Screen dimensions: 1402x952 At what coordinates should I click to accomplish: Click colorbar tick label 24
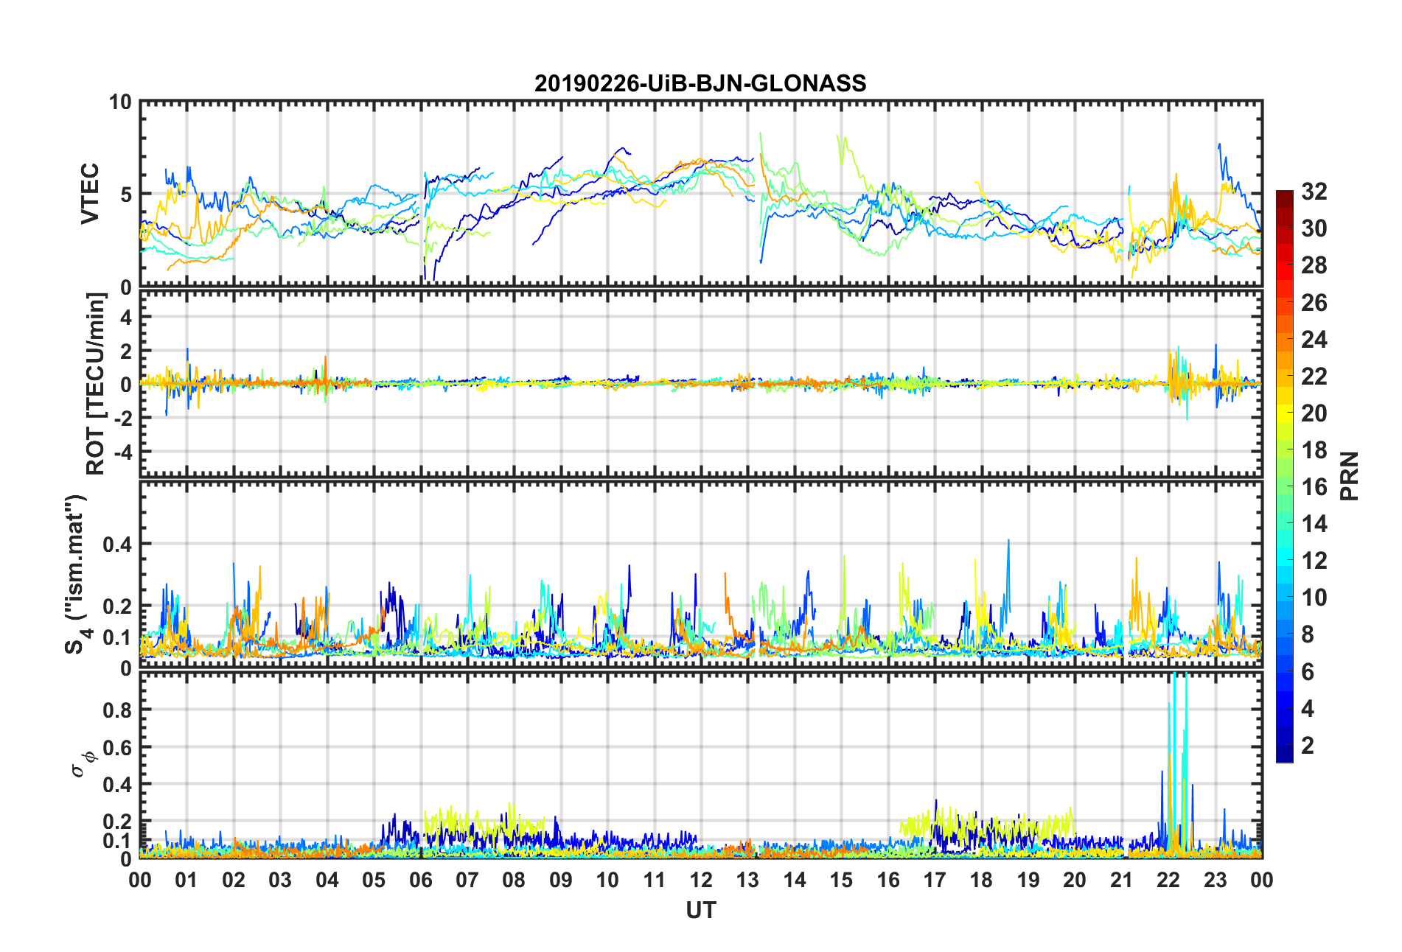1314,339
